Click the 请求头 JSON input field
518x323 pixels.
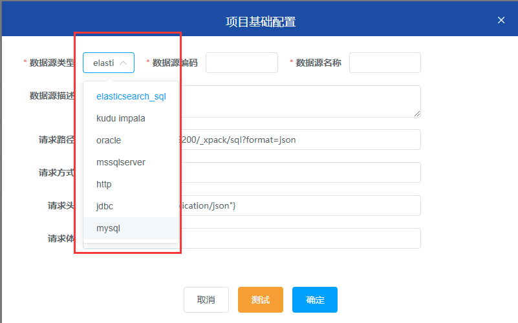coord(297,205)
